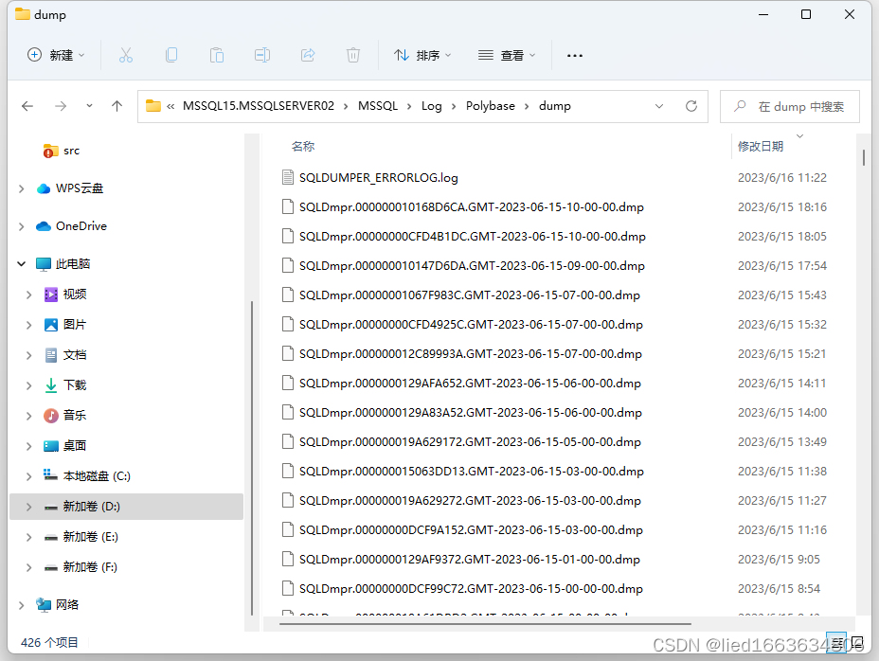Collapse the 此电脑 tree node
879x661 pixels.
pos(21,263)
